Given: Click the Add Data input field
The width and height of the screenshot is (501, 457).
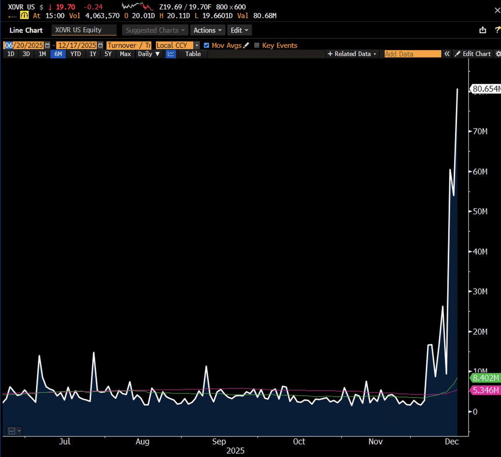Looking at the screenshot, I should (x=412, y=54).
